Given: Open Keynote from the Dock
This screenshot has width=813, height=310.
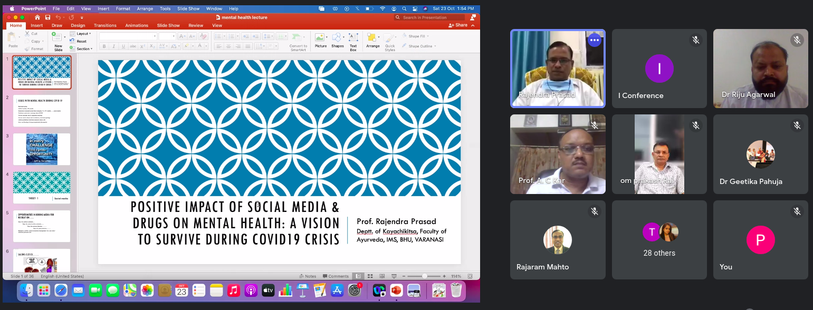Looking at the screenshot, I should point(302,290).
